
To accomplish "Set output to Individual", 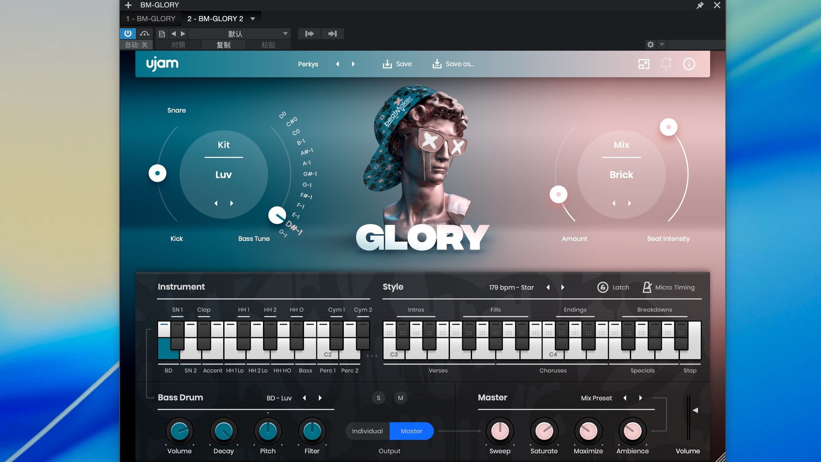I will [367, 431].
